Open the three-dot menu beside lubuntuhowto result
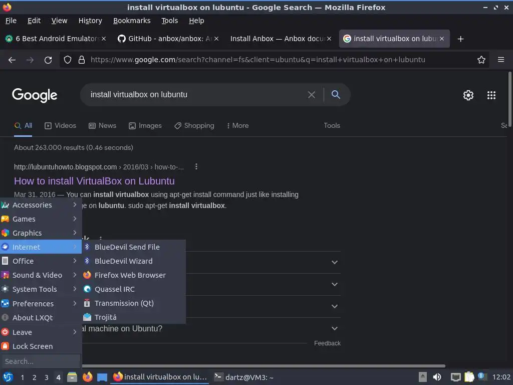 (x=196, y=166)
